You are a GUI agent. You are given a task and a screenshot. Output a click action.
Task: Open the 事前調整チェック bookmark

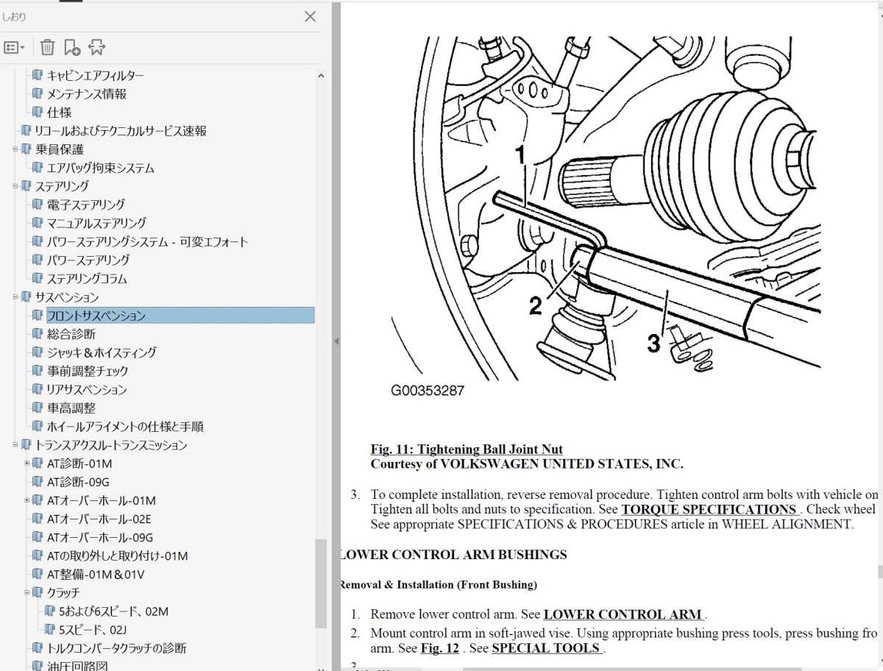[88, 371]
